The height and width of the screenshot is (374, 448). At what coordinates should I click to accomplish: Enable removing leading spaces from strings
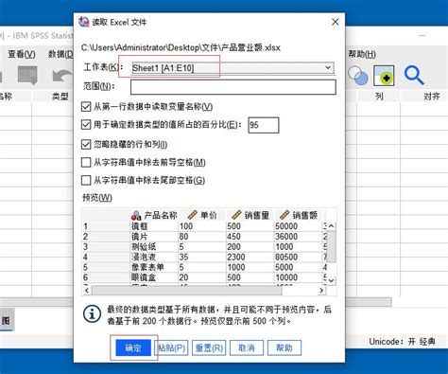[x=86, y=163]
